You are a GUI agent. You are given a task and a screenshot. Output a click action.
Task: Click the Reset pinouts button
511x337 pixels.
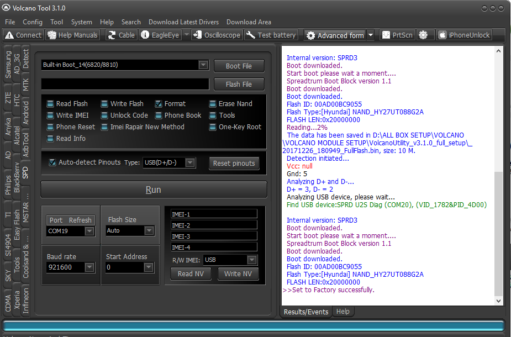point(234,164)
